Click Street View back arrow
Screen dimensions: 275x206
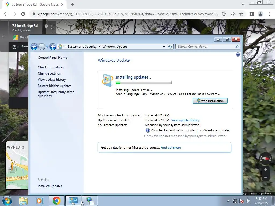click(4, 36)
